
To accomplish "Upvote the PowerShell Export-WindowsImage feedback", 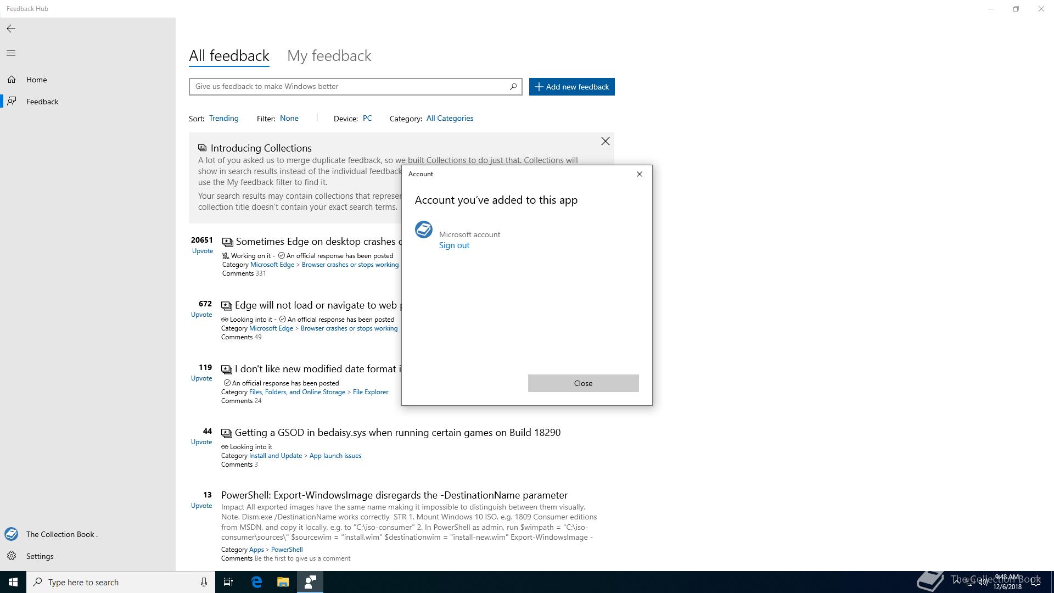I will 201,506.
